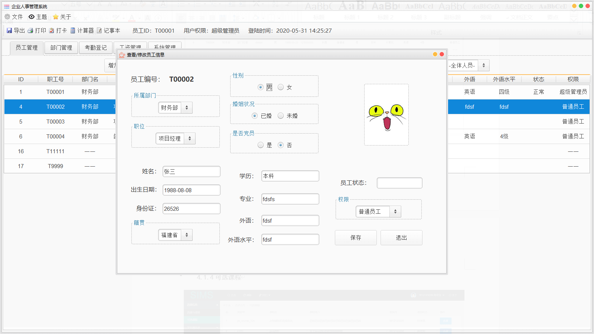Click the 权限 column header
The height and width of the screenshot is (334, 594).
pos(573,79)
